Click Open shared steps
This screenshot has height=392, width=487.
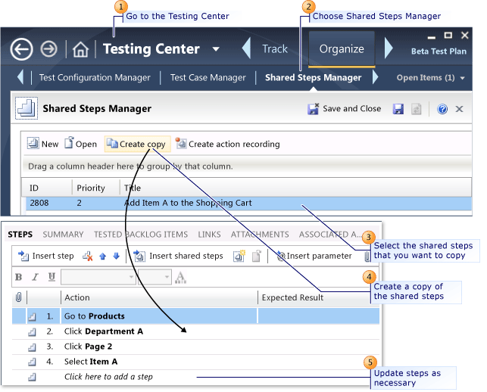tap(80, 144)
